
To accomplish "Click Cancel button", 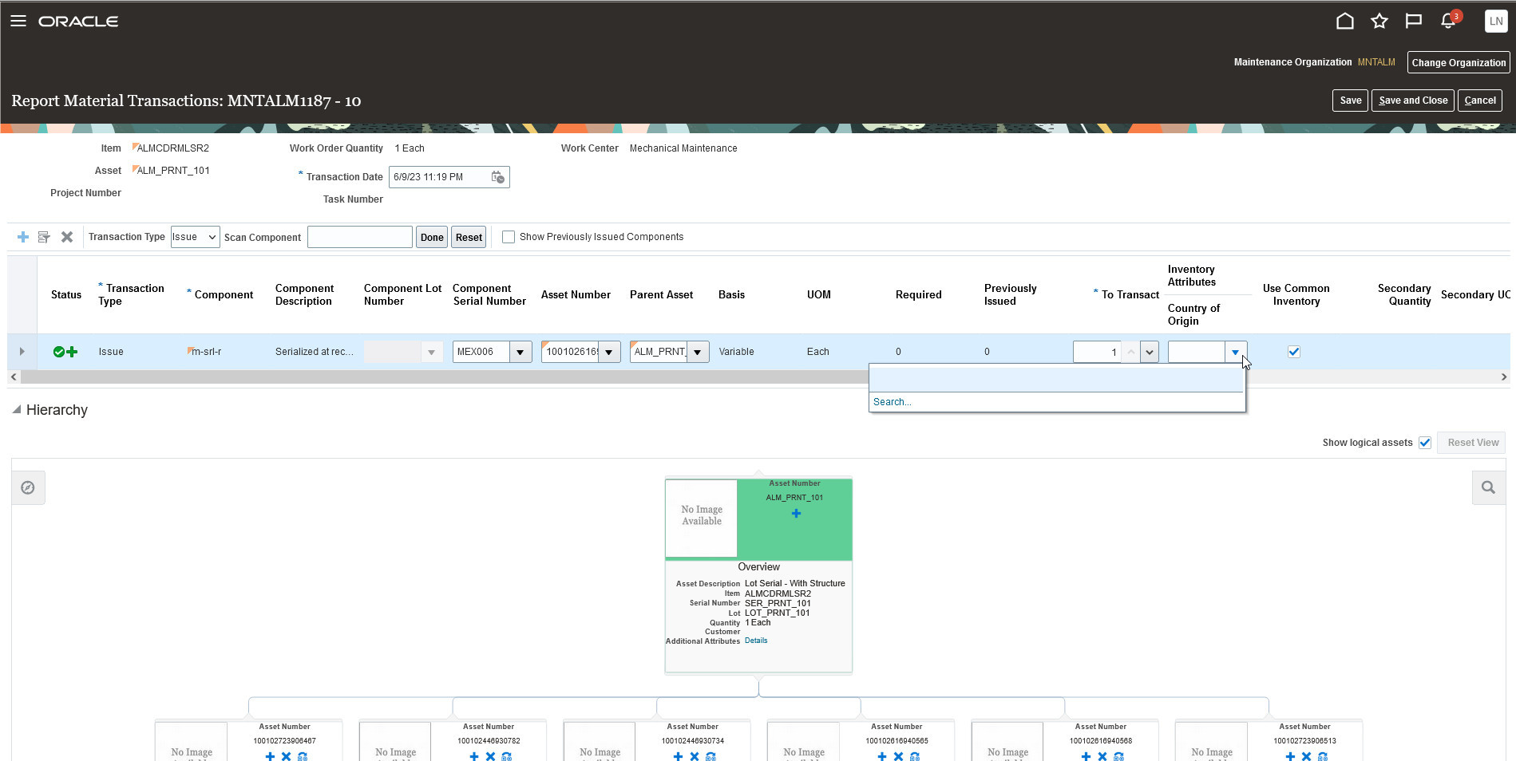I will pos(1480,101).
